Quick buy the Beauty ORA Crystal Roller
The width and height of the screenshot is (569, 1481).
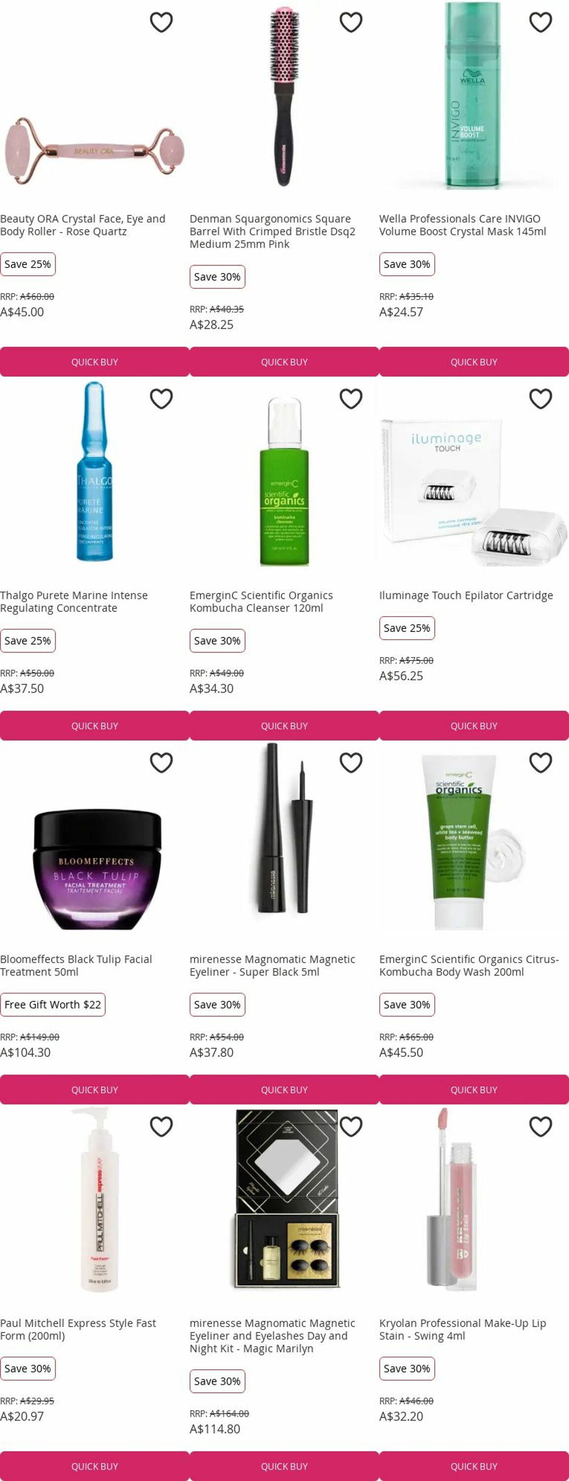(x=94, y=362)
